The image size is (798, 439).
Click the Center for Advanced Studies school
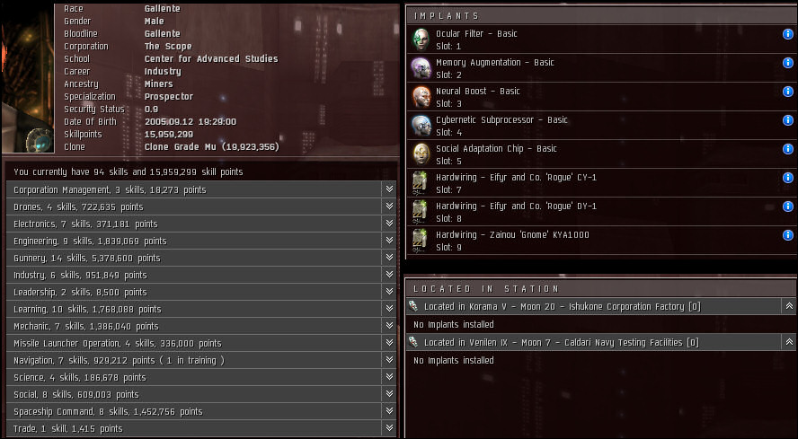(x=211, y=59)
